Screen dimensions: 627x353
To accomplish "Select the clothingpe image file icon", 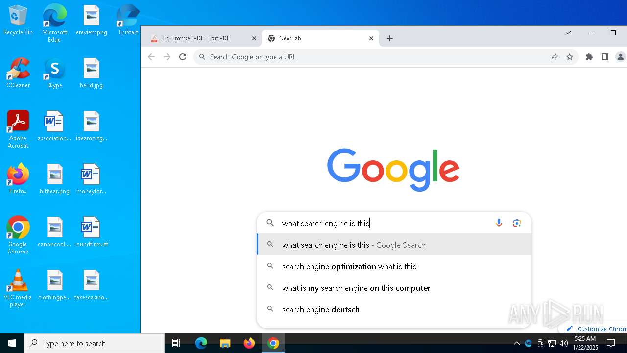I will tap(54, 285).
